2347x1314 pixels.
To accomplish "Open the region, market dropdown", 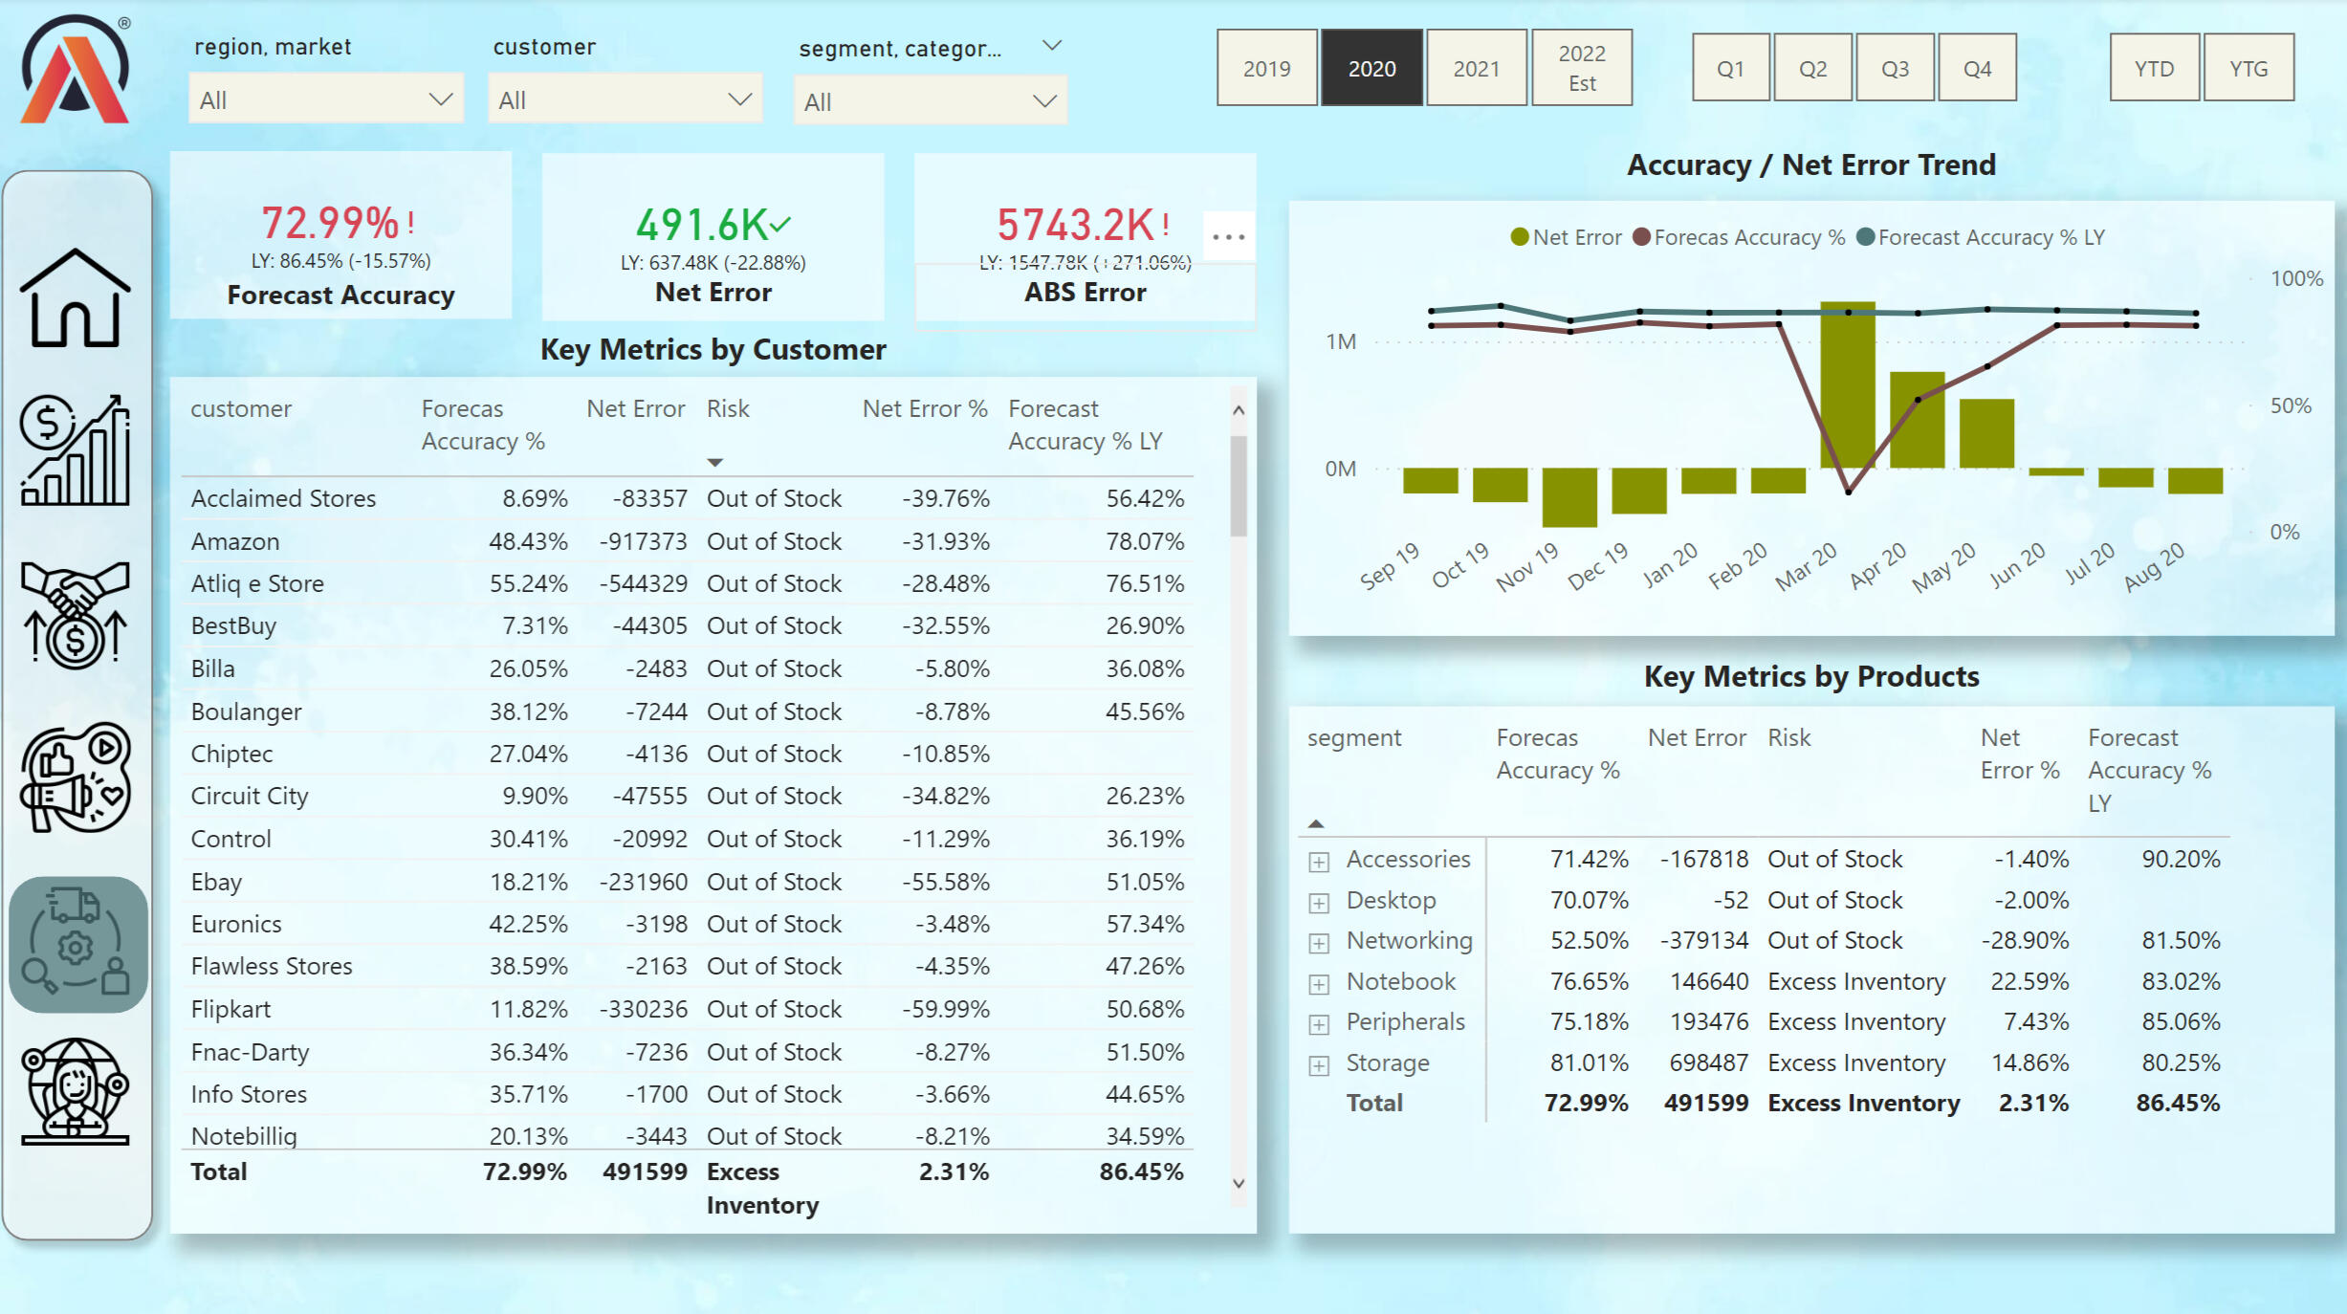I will pos(325,99).
